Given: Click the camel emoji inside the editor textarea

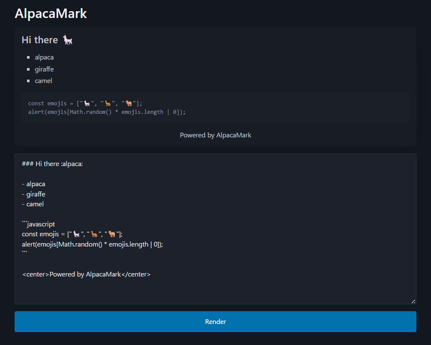Looking at the screenshot, I should pyautogui.click(x=112, y=234).
